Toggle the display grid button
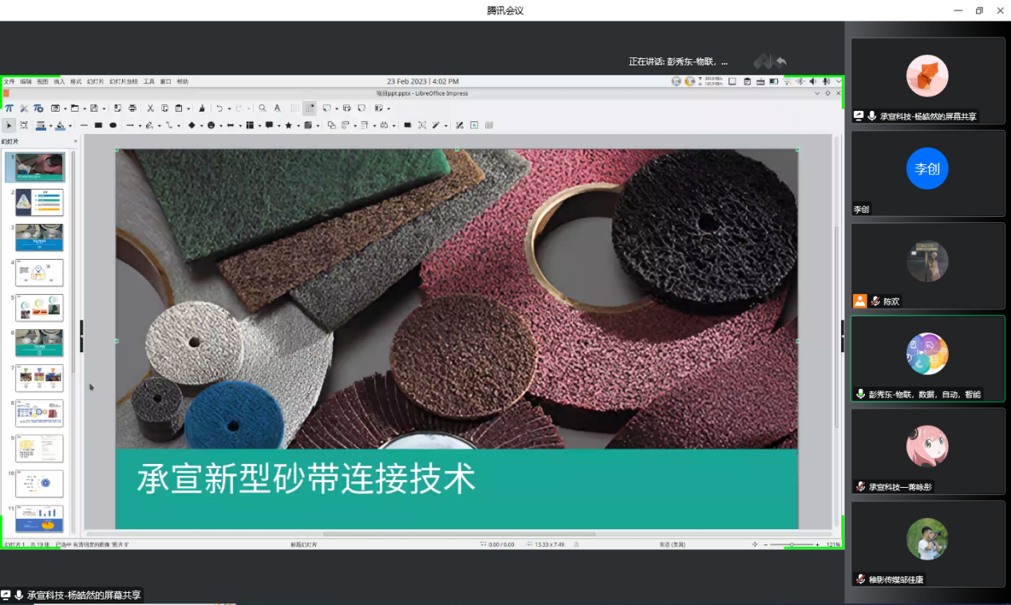1011x605 pixels. 294,108
